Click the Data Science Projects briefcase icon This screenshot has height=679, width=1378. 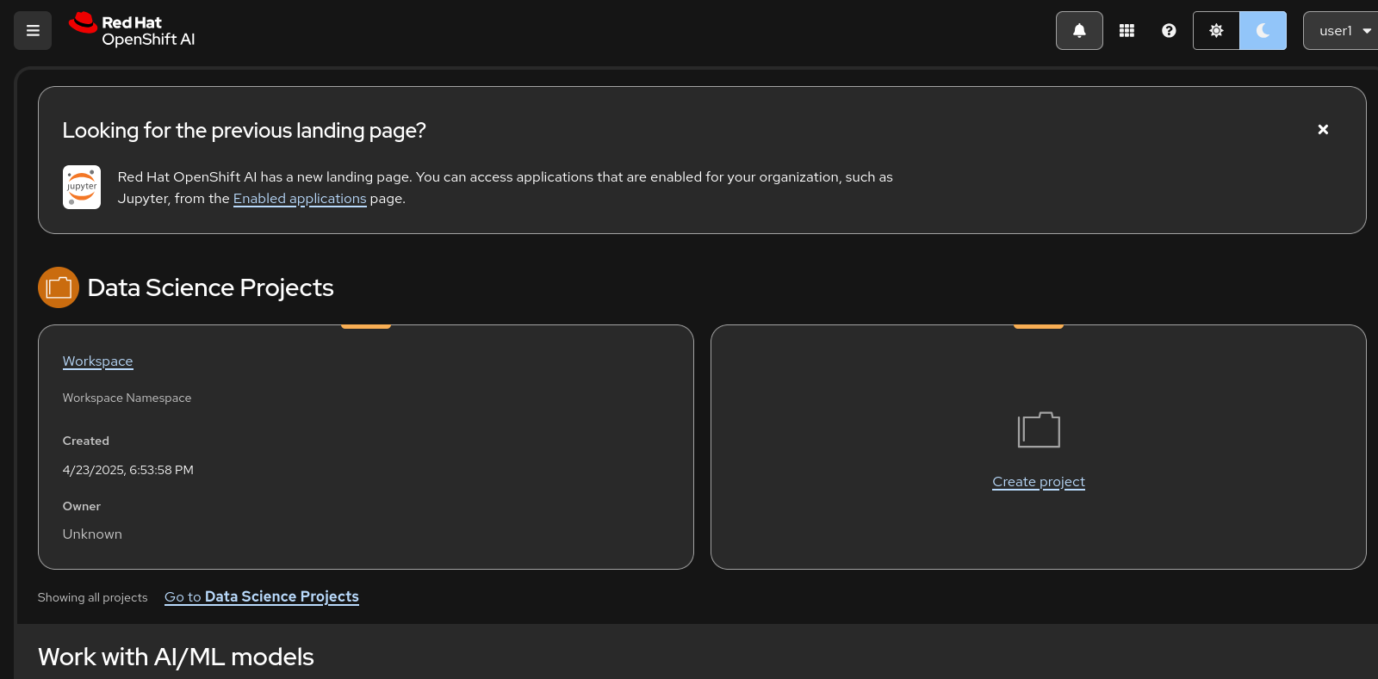(59, 287)
